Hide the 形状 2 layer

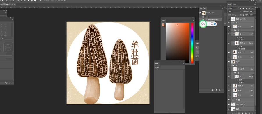click(229, 57)
